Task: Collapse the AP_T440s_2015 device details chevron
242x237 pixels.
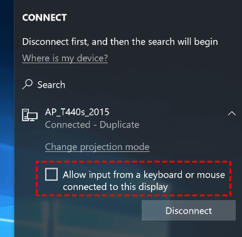Action: 231,113
